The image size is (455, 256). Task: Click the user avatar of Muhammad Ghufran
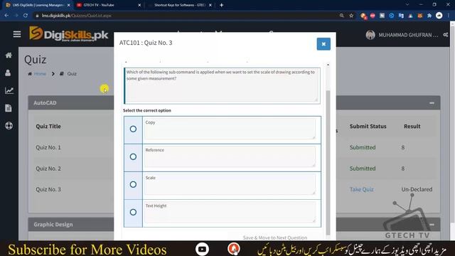[370, 35]
